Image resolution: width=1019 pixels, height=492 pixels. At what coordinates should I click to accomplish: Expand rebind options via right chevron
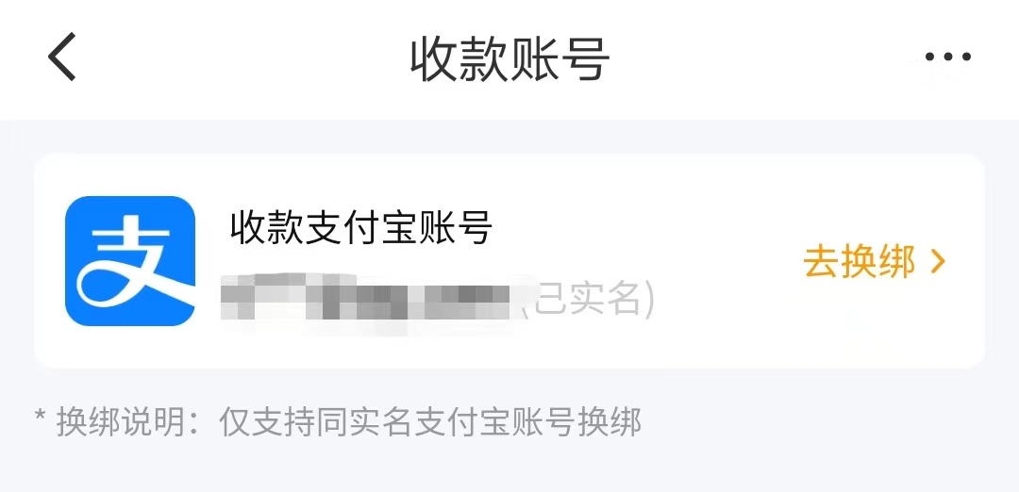937,262
